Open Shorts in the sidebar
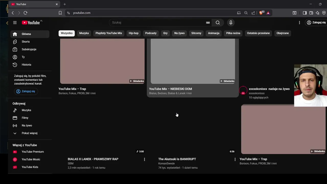Viewport: 327px width, 184px height. coord(30,42)
